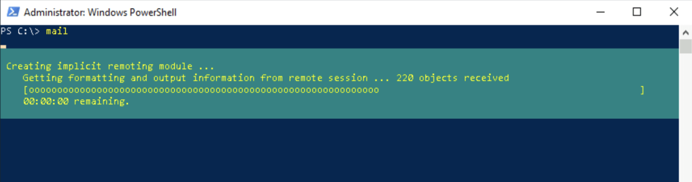Click the vertical scrollbar thumb
The width and height of the screenshot is (692, 182).
[685, 46]
